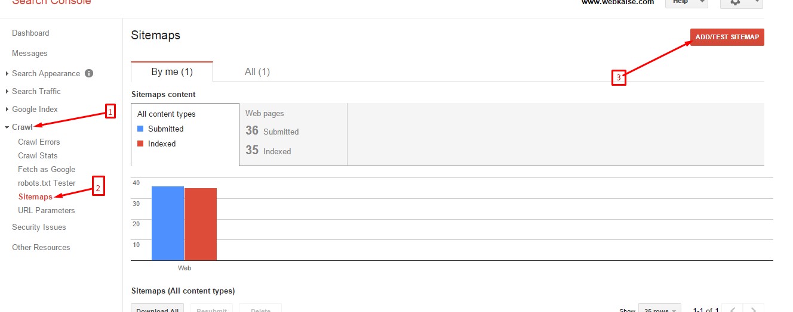The image size is (793, 312).
Task: Expand the Google Index section
Action: click(x=7, y=110)
